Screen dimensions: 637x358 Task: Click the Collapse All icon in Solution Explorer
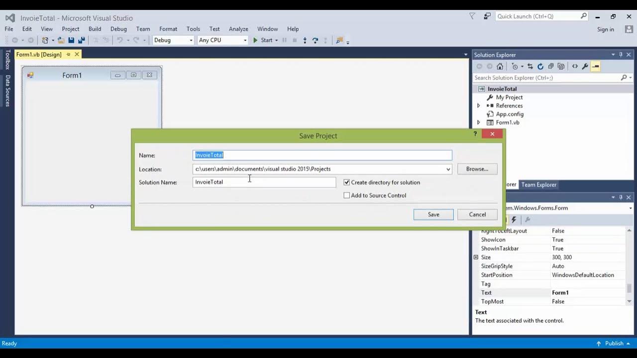click(x=550, y=66)
